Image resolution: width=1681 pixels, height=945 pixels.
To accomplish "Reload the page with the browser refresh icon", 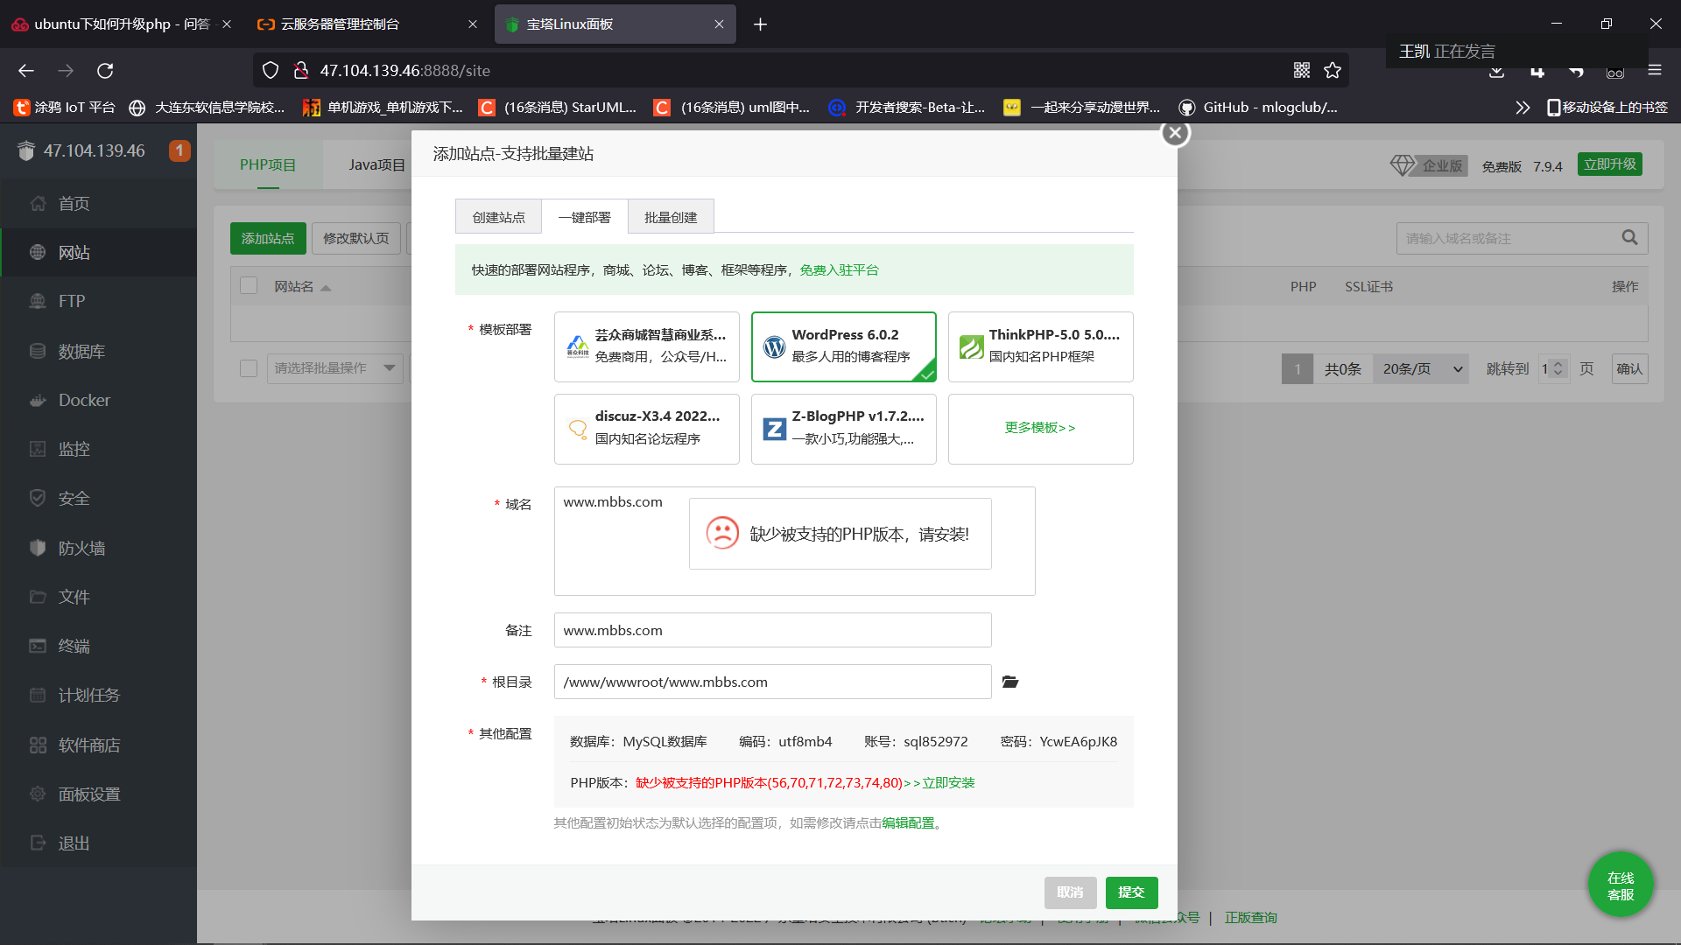I will pos(105,71).
